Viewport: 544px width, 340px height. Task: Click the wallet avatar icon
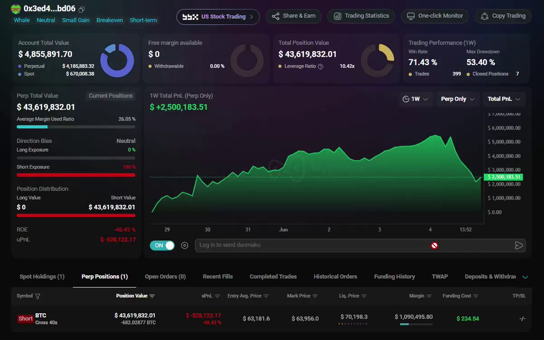(x=16, y=9)
